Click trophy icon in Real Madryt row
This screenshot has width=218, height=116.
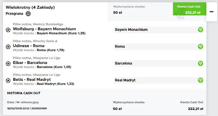pos(201,80)
